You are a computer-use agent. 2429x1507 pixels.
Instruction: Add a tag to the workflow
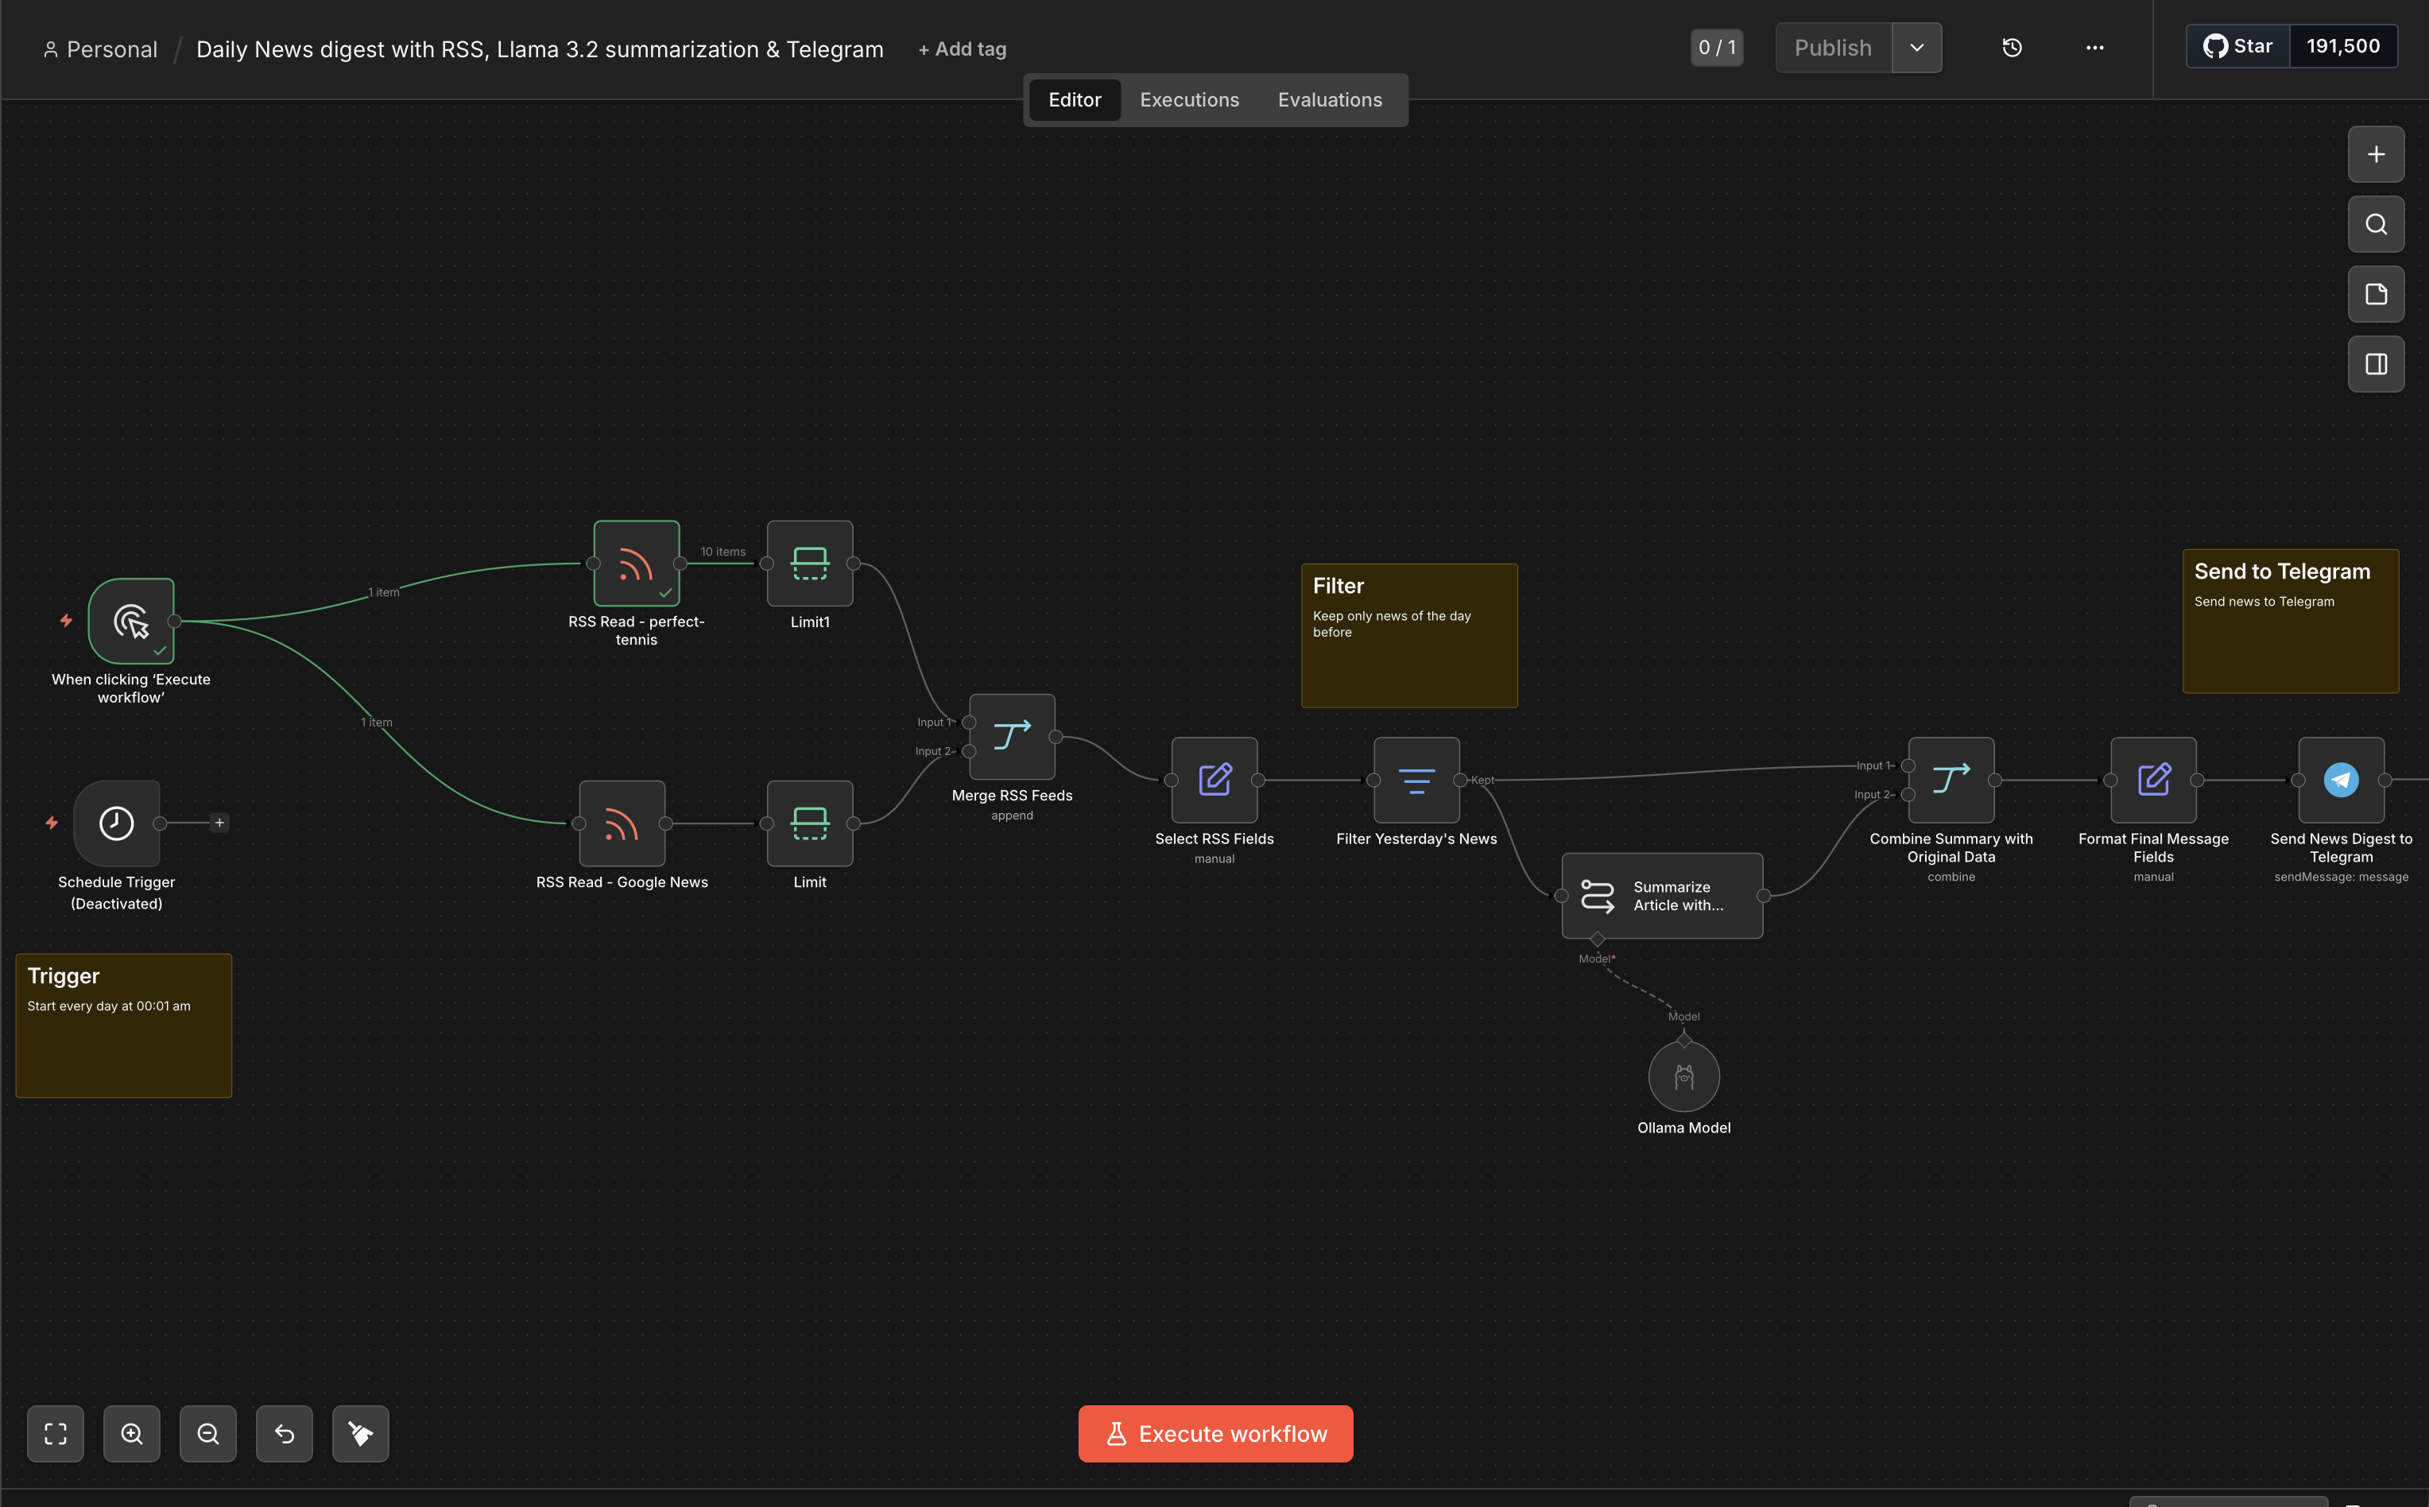[962, 48]
